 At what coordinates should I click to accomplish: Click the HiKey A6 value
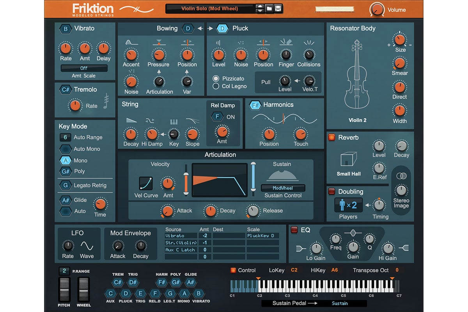tap(334, 270)
